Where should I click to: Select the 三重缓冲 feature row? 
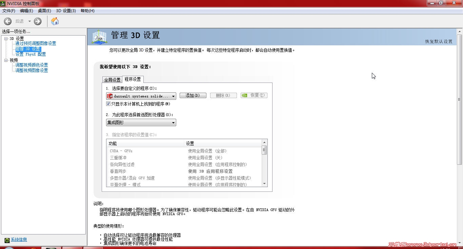click(x=184, y=158)
